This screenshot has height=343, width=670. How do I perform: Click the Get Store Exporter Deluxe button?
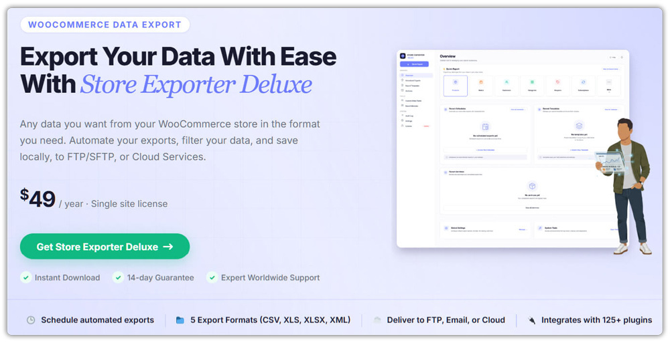[x=105, y=246]
